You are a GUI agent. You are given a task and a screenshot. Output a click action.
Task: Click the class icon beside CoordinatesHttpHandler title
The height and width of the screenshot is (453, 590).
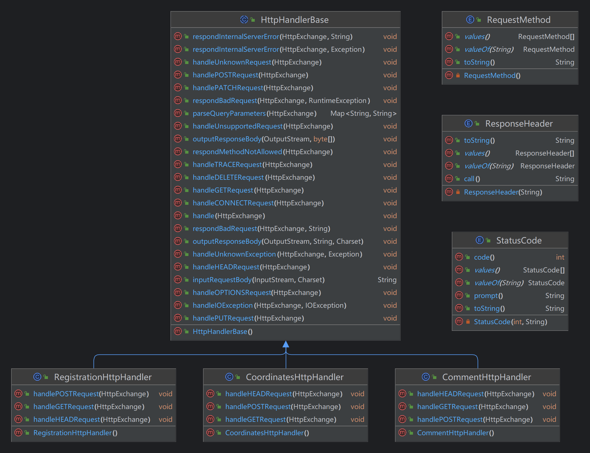229,377
